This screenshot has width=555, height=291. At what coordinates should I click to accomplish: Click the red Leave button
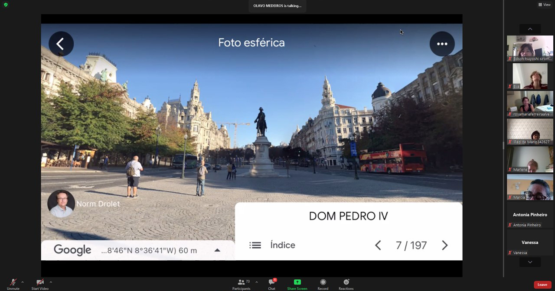pos(542,285)
